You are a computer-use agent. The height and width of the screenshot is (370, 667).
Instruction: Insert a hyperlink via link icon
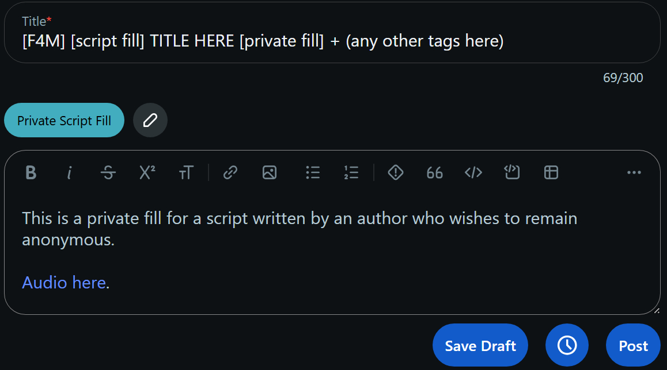point(230,172)
